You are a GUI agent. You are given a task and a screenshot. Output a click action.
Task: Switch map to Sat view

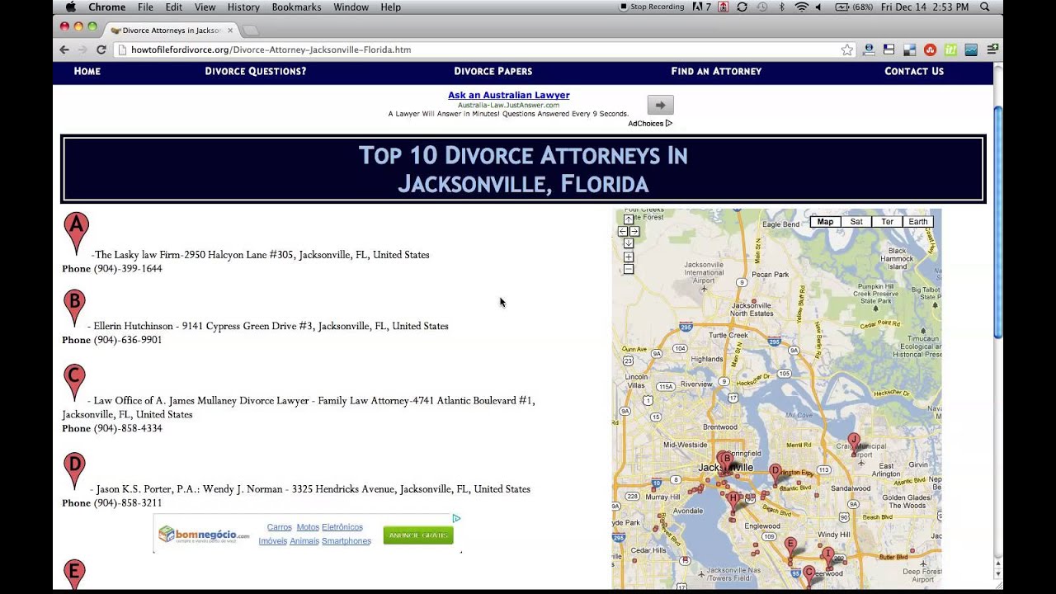point(856,222)
